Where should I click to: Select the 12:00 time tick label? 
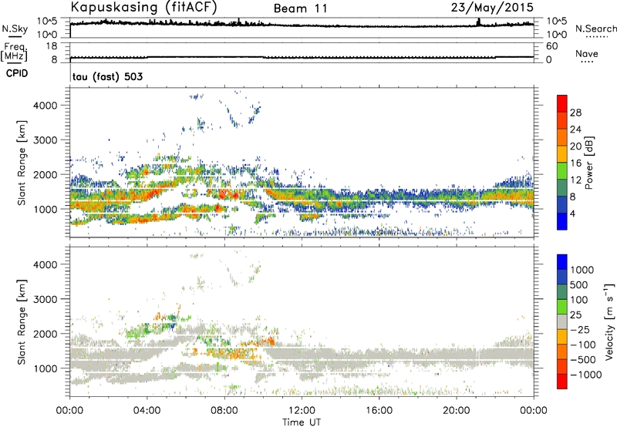coord(302,411)
